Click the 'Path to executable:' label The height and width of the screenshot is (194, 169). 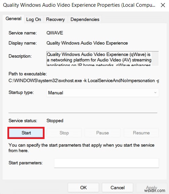(x=28, y=74)
